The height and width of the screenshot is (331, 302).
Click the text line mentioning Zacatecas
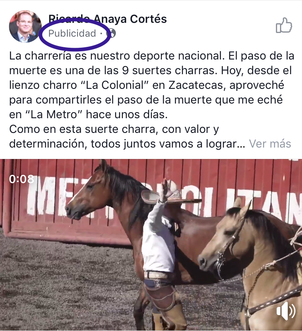pyautogui.click(x=147, y=85)
